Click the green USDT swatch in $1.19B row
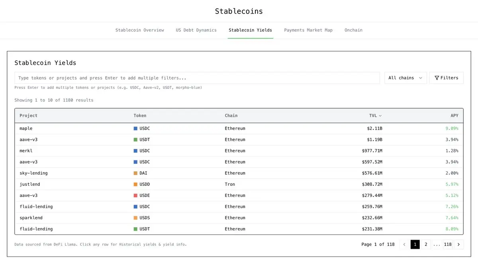This screenshot has width=478, height=263. click(135, 140)
